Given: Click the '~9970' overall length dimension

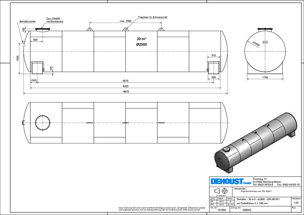Looking at the screenshot, I should (x=125, y=91).
